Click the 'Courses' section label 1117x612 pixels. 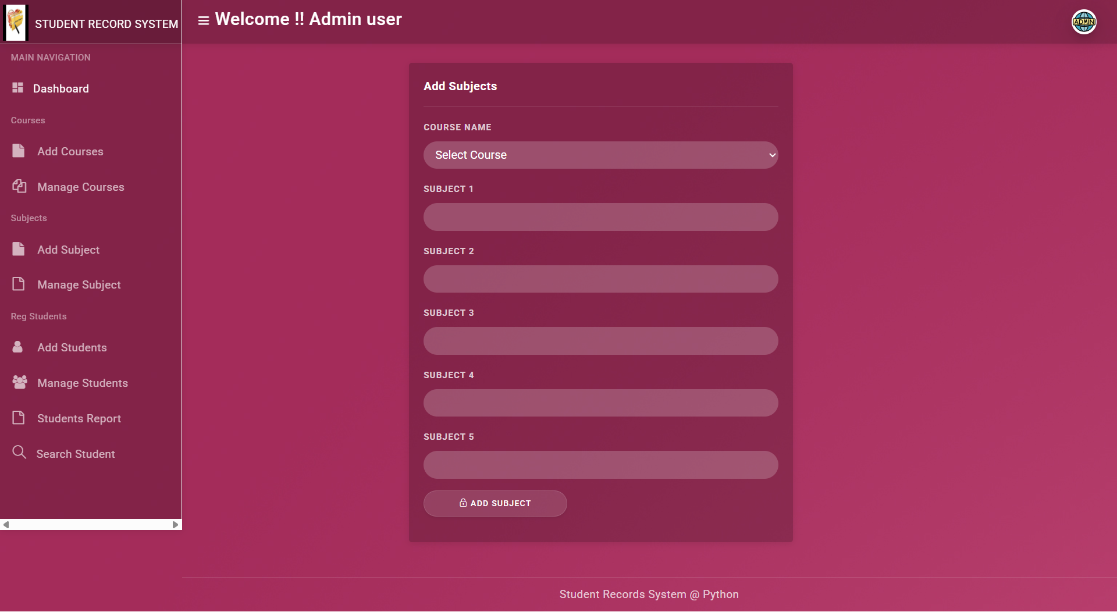(28, 120)
